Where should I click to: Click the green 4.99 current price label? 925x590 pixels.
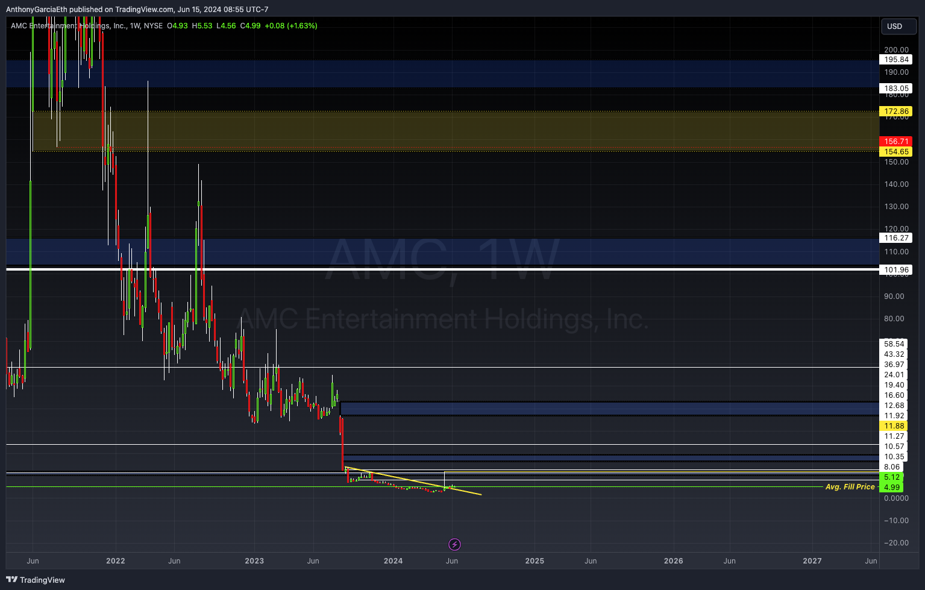892,488
